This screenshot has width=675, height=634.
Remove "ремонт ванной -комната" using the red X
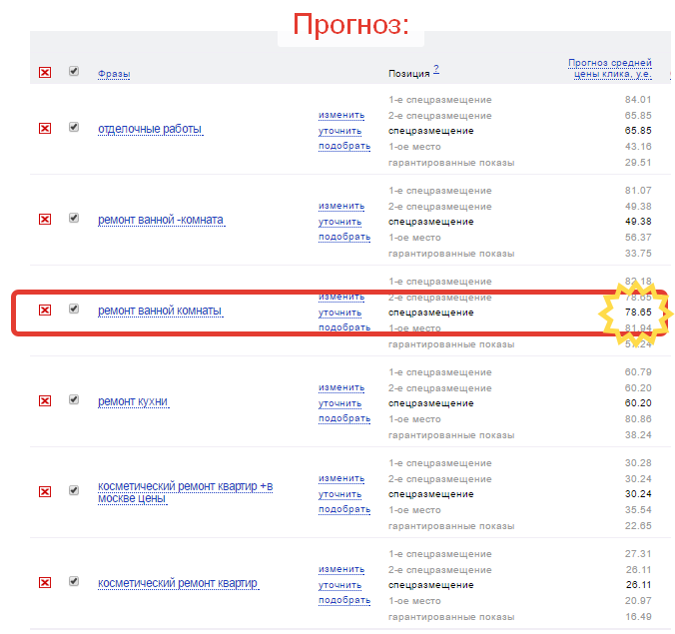coord(45,219)
